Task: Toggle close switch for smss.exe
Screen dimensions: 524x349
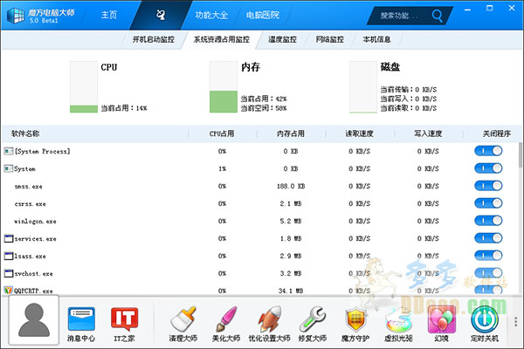Action: (x=488, y=186)
